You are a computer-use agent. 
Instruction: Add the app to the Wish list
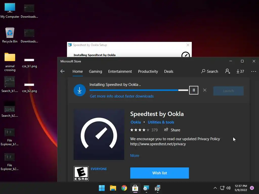pos(160,173)
